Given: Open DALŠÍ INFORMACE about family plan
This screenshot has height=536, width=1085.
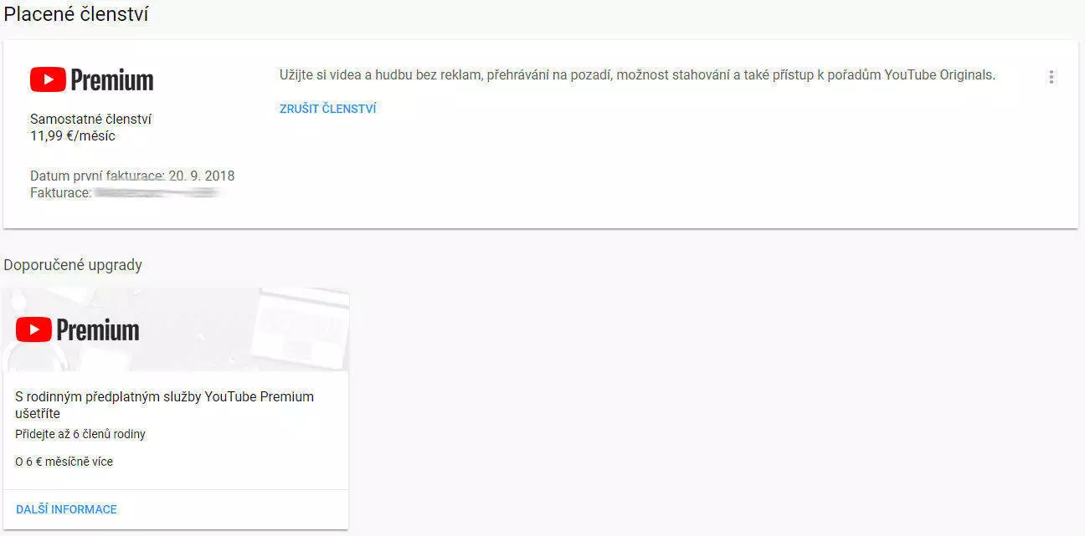Looking at the screenshot, I should [x=66, y=509].
